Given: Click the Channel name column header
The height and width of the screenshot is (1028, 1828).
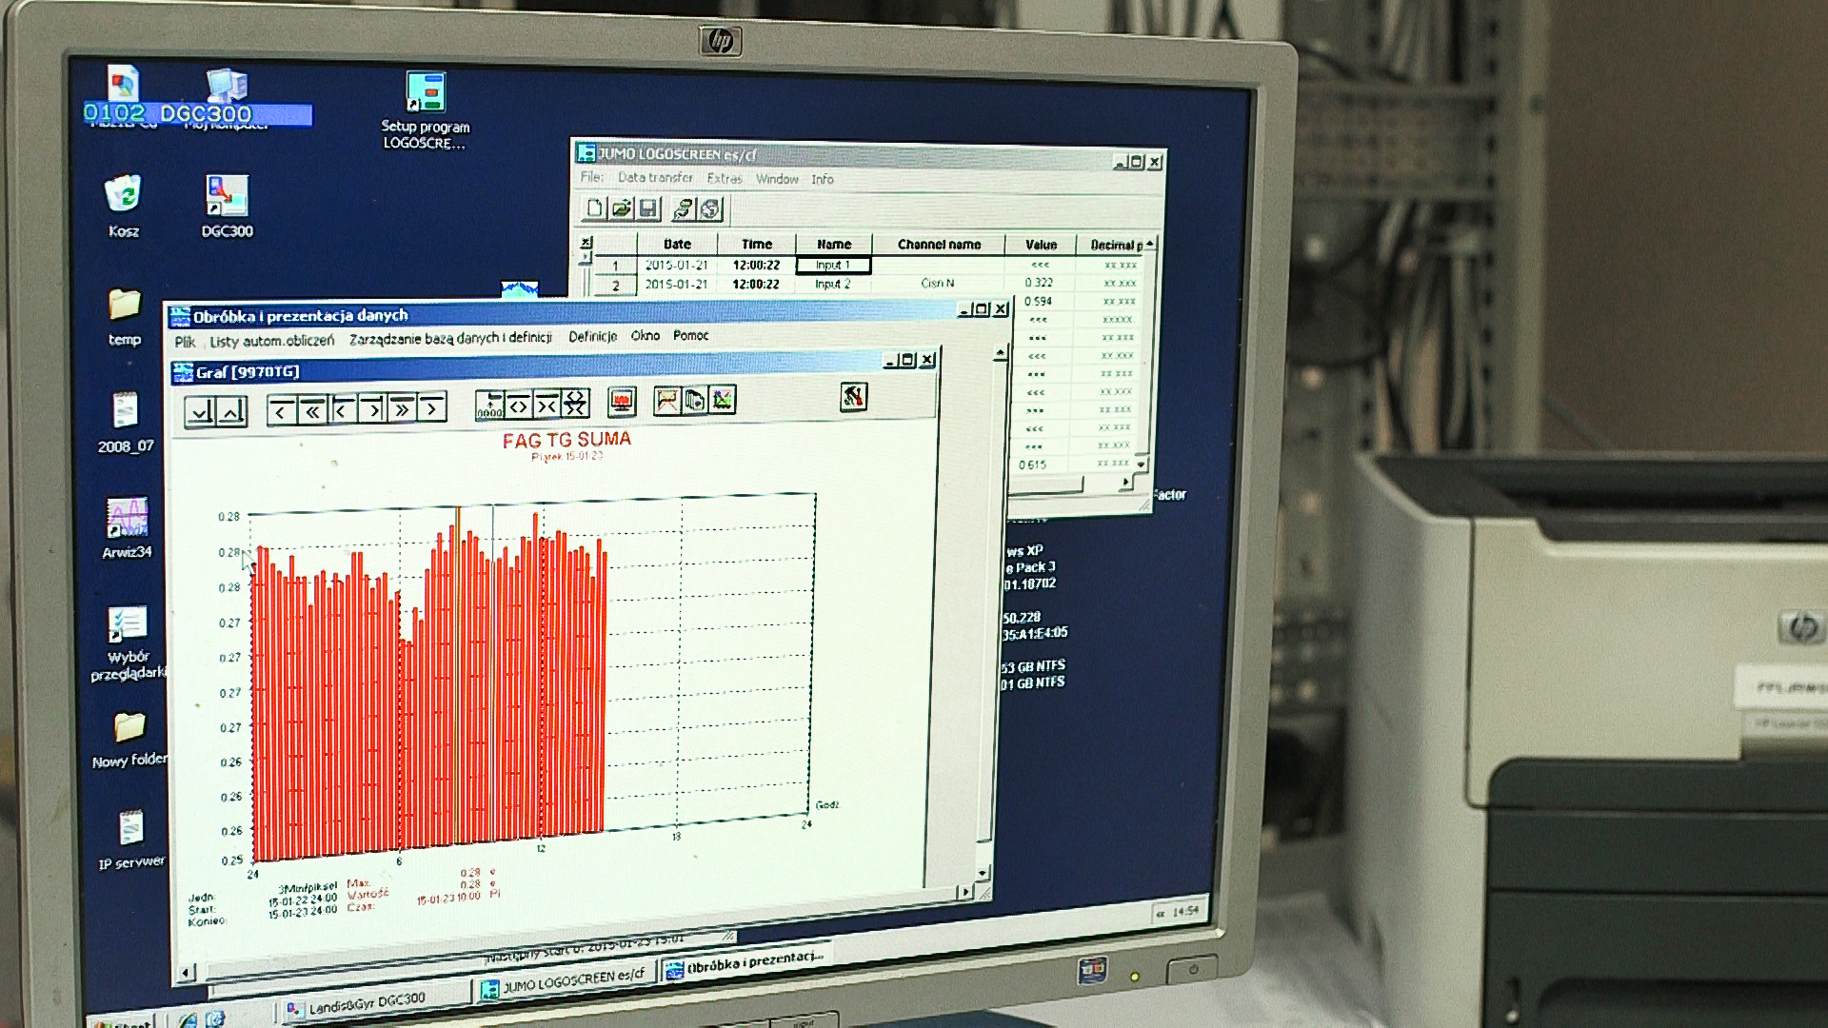Looking at the screenshot, I should click(938, 245).
